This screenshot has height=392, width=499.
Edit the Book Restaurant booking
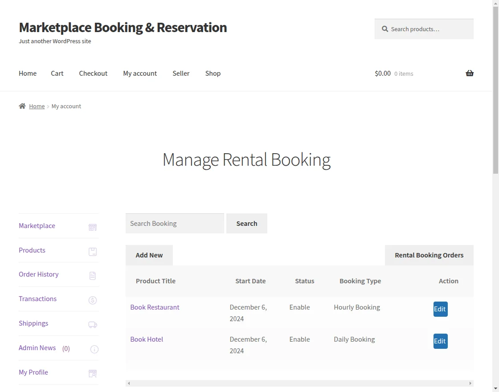pyautogui.click(x=440, y=309)
